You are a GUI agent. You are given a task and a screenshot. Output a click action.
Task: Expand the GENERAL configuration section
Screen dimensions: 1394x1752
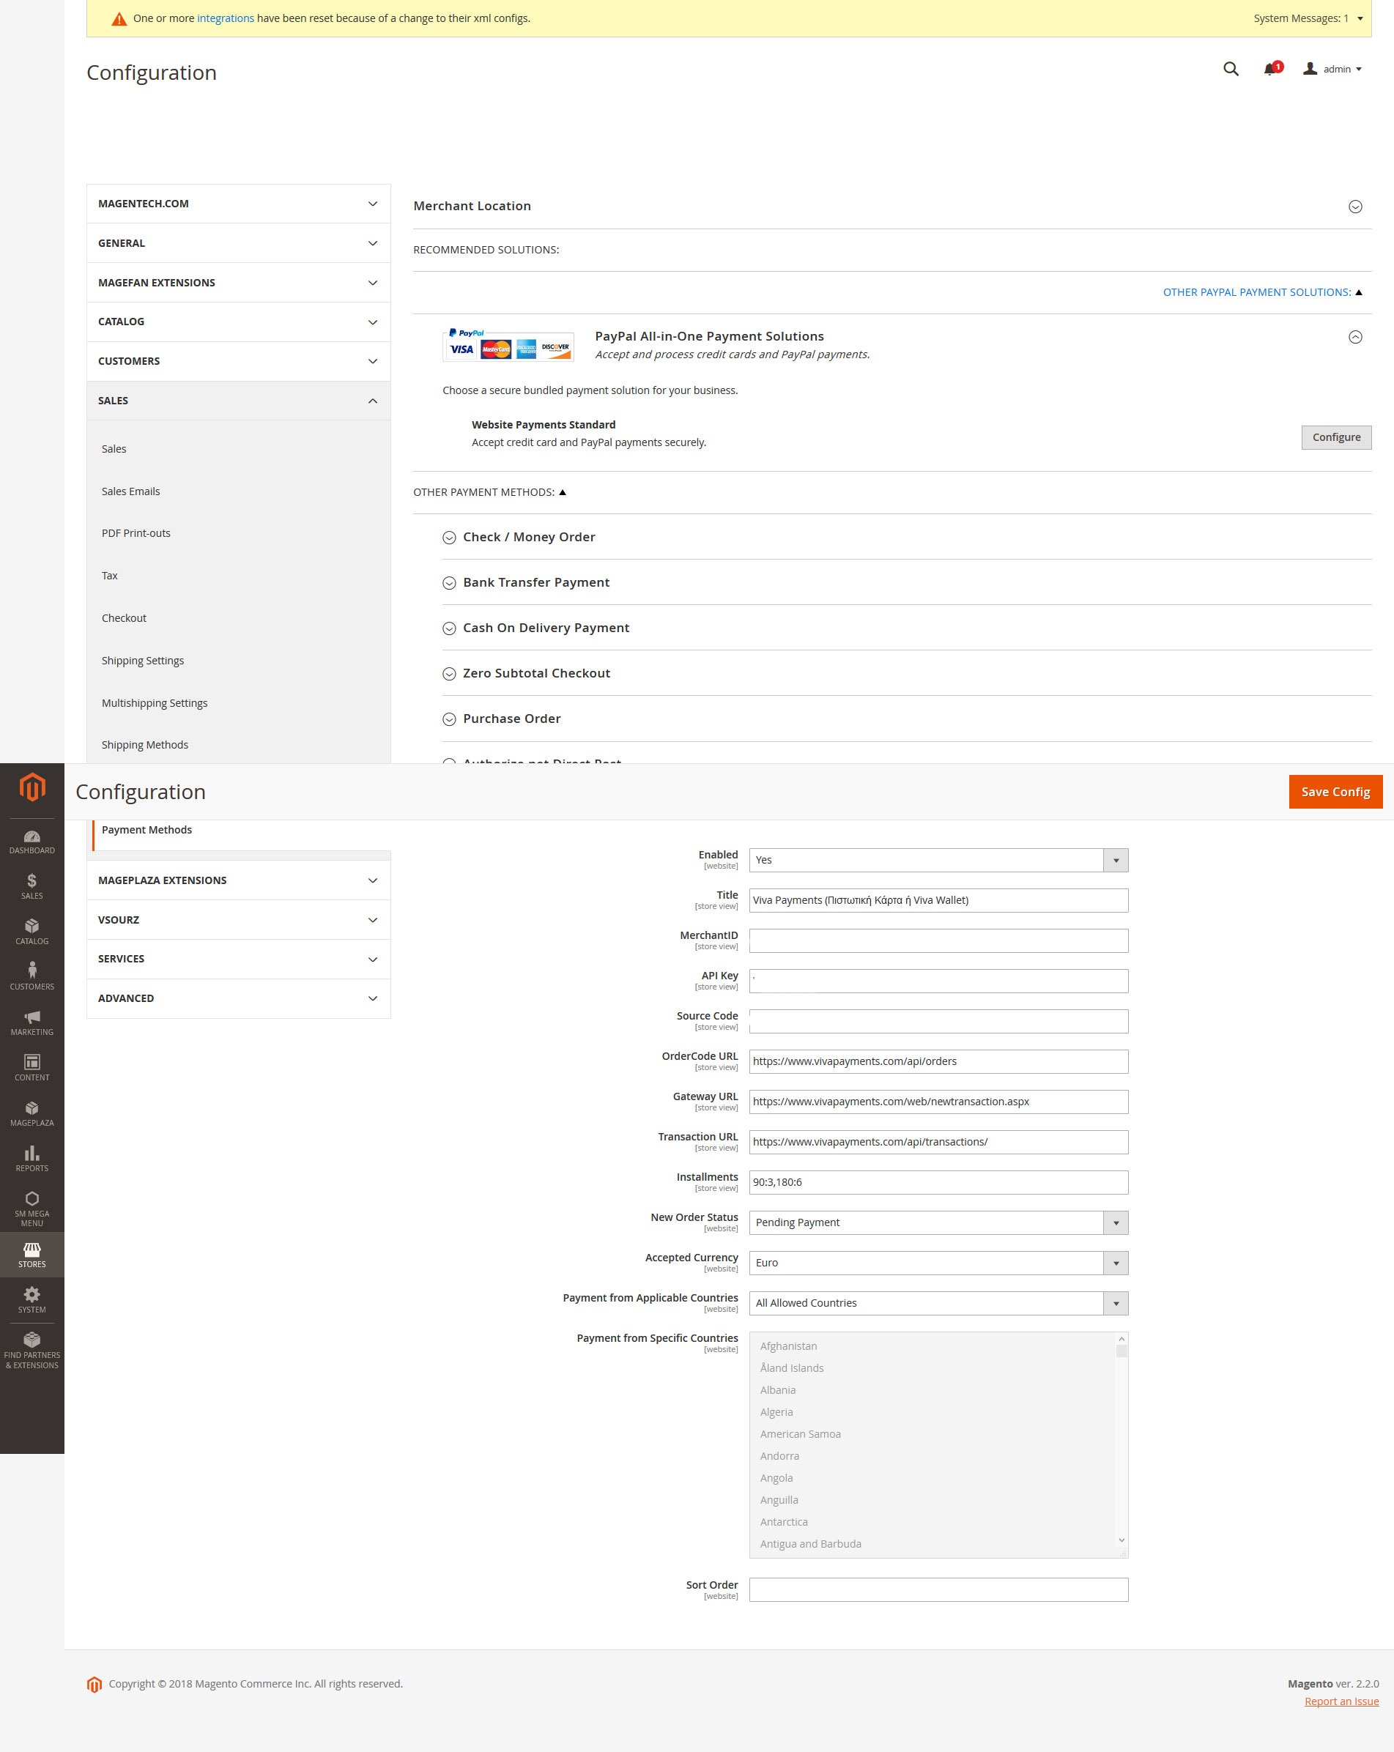click(238, 243)
